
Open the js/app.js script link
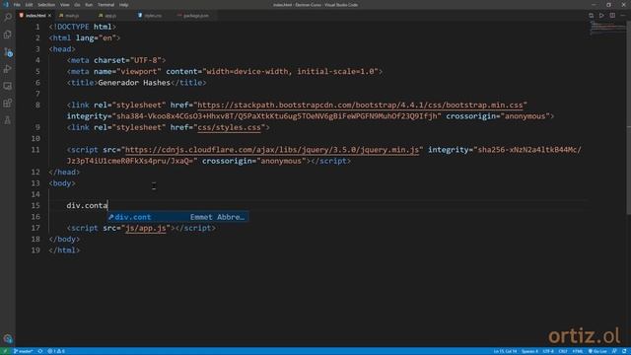click(145, 228)
